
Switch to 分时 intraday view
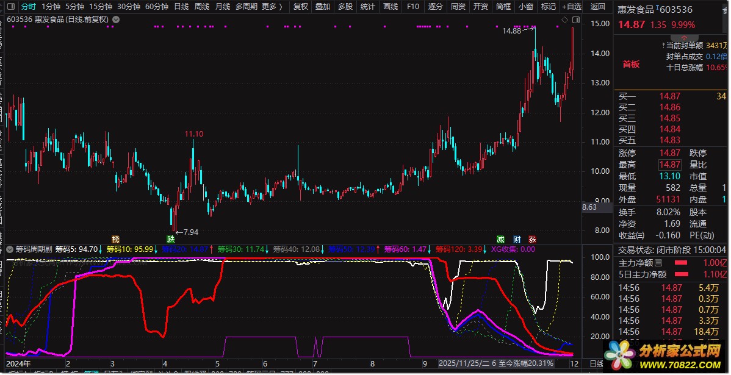click(29, 7)
